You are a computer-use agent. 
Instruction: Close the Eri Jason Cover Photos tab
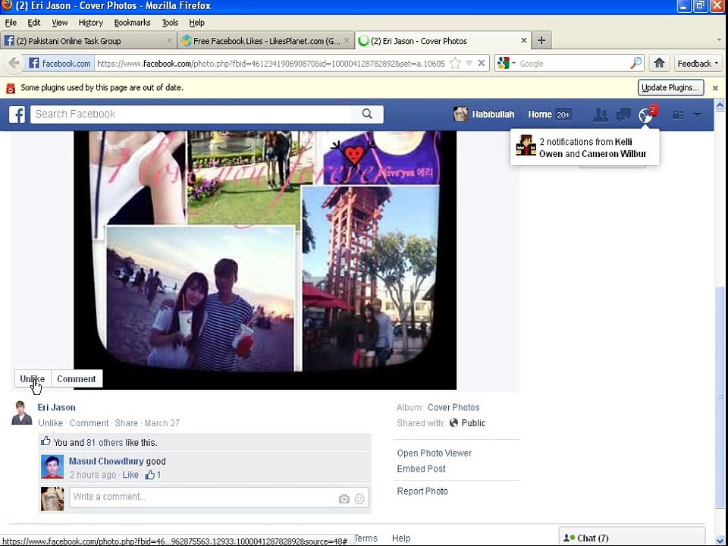pyautogui.click(x=524, y=41)
